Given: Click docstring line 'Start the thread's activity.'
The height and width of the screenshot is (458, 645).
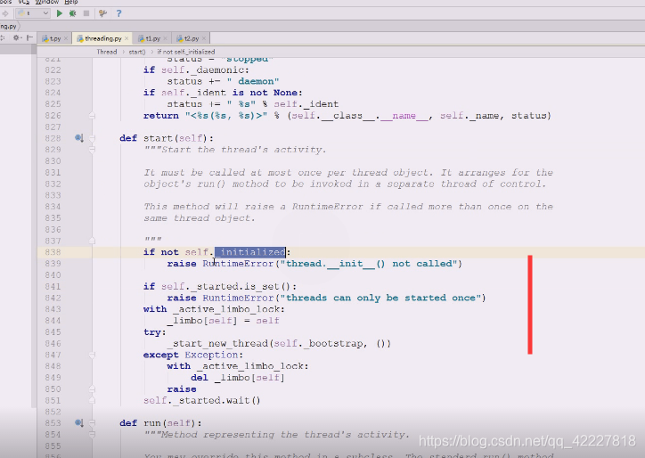Looking at the screenshot, I should pos(235,150).
